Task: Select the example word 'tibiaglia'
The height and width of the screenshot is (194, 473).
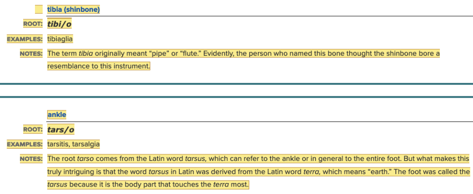Action: coord(60,39)
